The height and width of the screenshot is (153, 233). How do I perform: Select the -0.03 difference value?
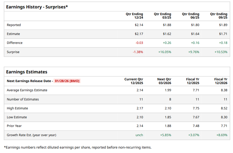[x=139, y=43]
